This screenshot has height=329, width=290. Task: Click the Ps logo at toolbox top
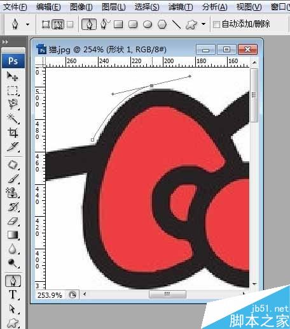(x=13, y=61)
